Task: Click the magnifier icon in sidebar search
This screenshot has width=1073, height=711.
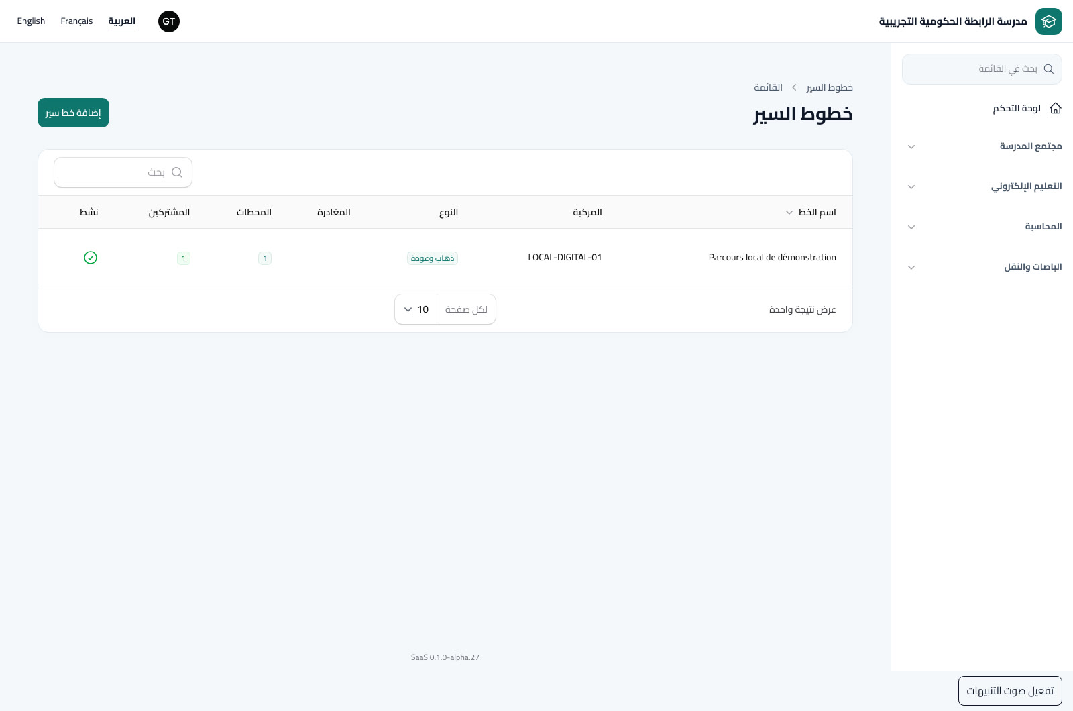Action: 1049,69
